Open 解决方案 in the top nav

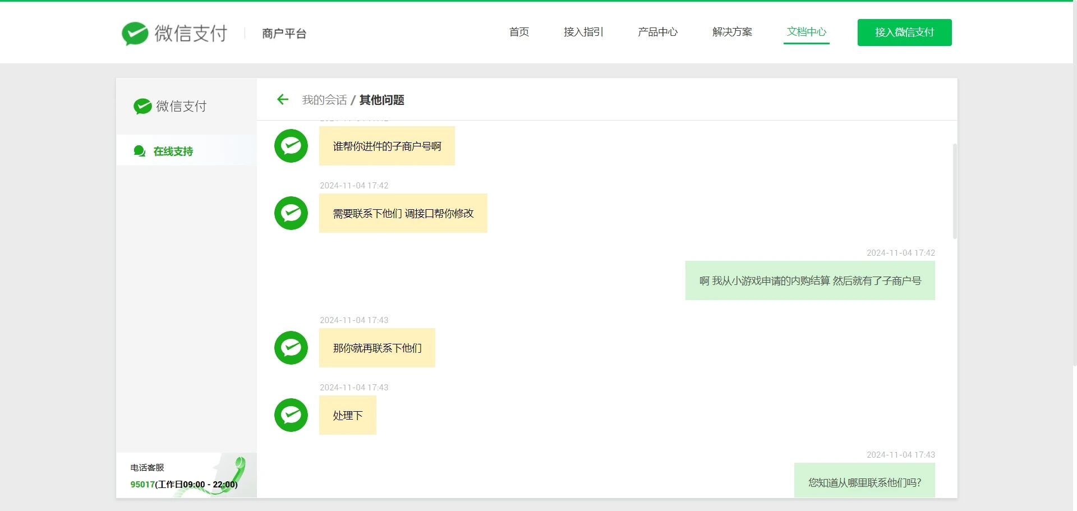[732, 32]
